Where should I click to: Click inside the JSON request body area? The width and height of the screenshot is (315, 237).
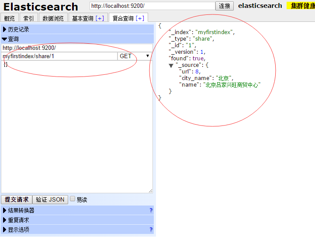coord(77,127)
